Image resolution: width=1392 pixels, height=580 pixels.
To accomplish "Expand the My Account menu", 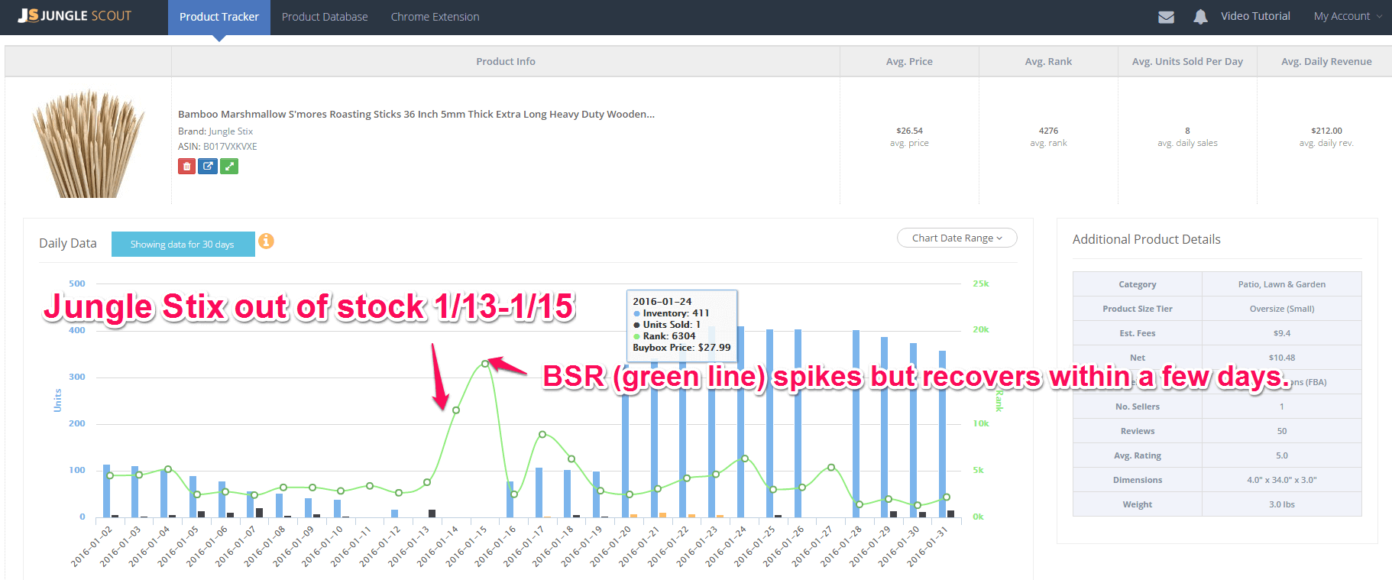I will (x=1348, y=16).
